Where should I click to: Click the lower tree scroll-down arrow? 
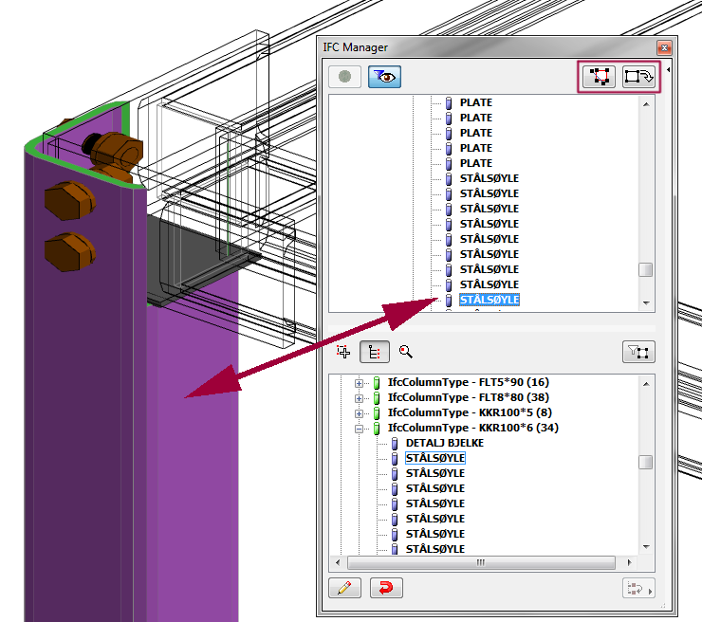pos(646,546)
